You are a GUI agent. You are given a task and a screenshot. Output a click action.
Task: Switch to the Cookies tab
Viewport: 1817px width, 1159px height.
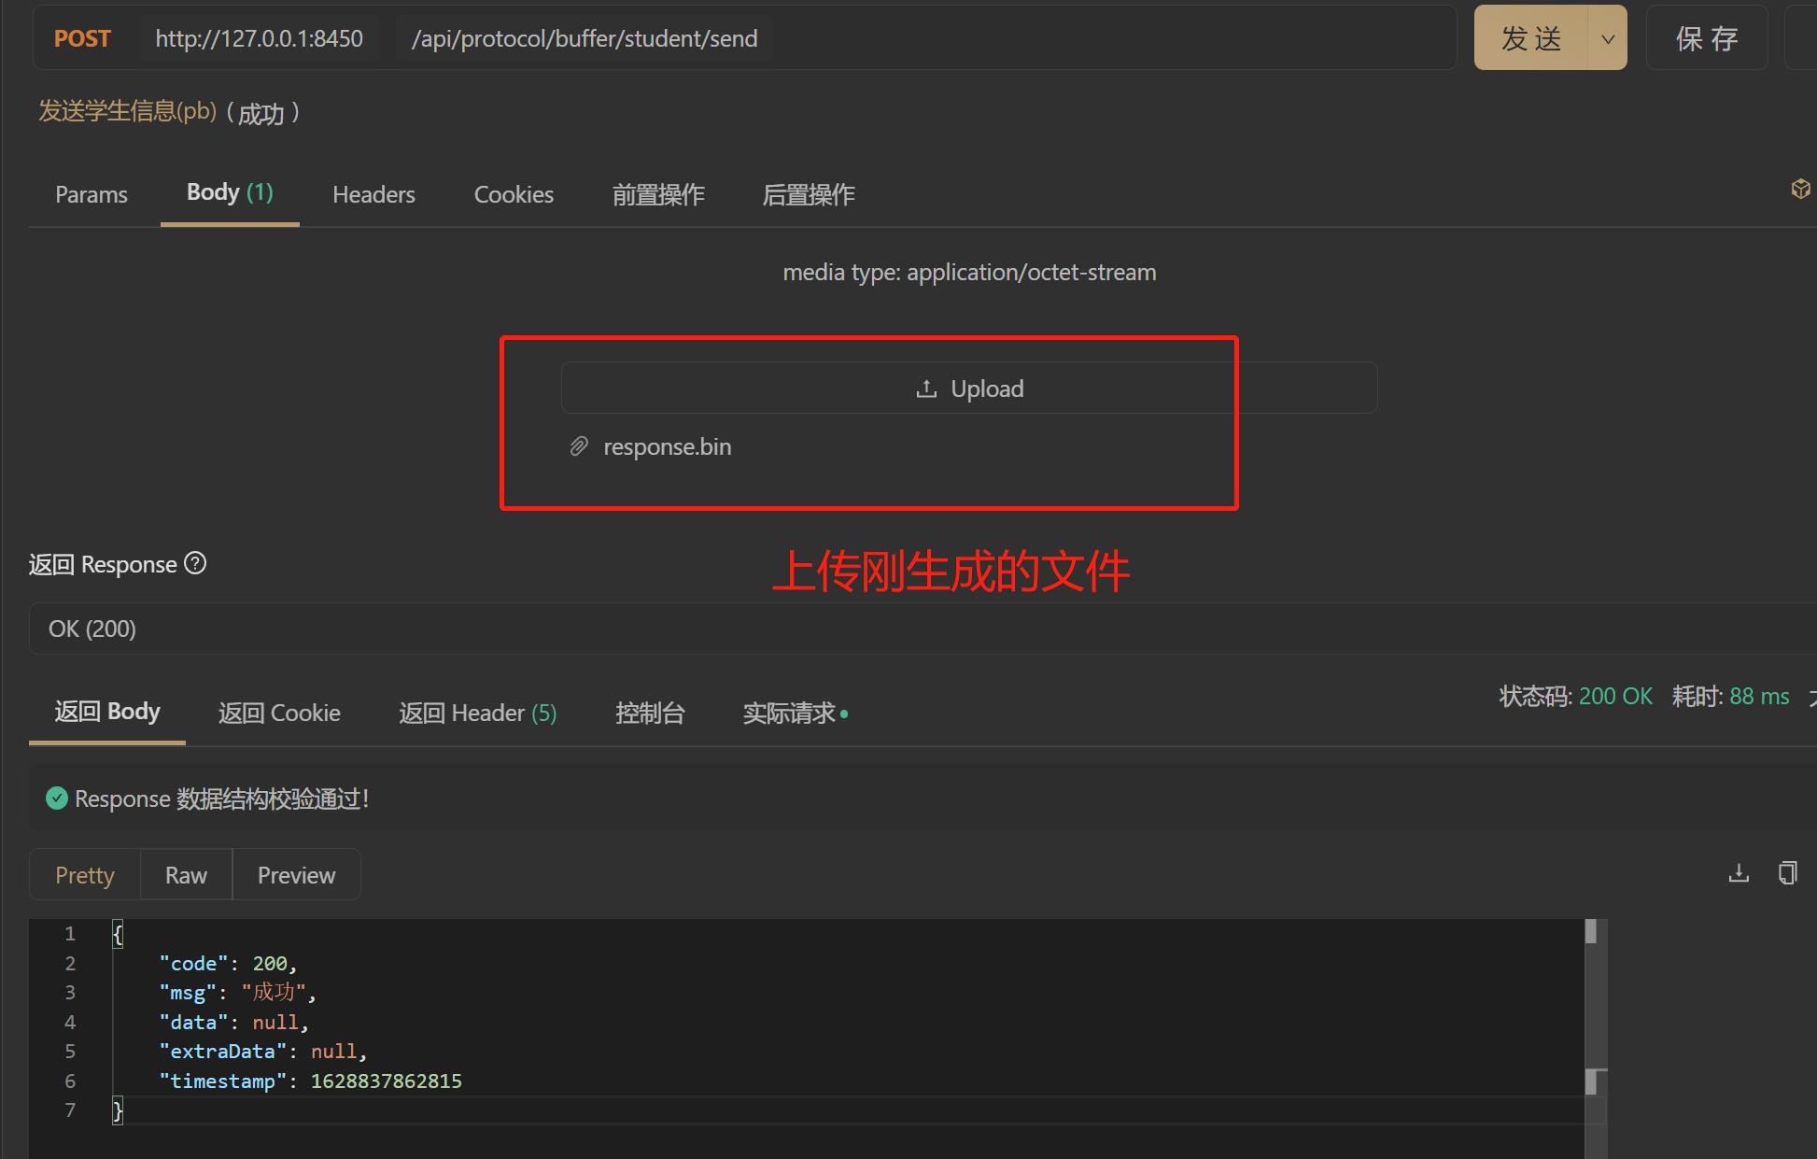[x=514, y=194]
